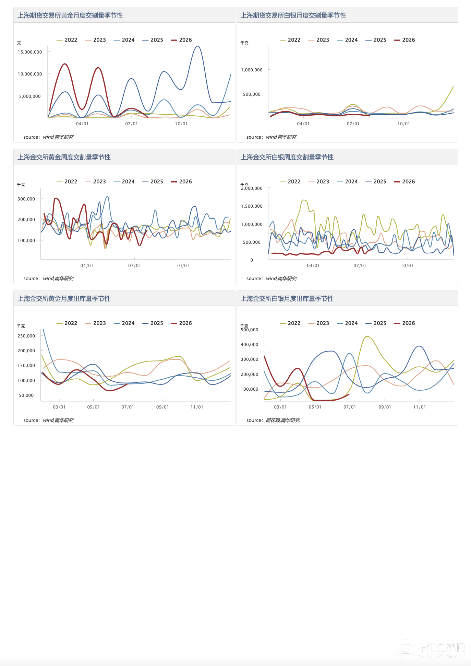This screenshot has height=666, width=471.
Task: Toggle 2023 legend in SGE gold monthly outbound chart
Action: [96, 323]
